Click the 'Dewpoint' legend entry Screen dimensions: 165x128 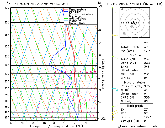point(75,12)
